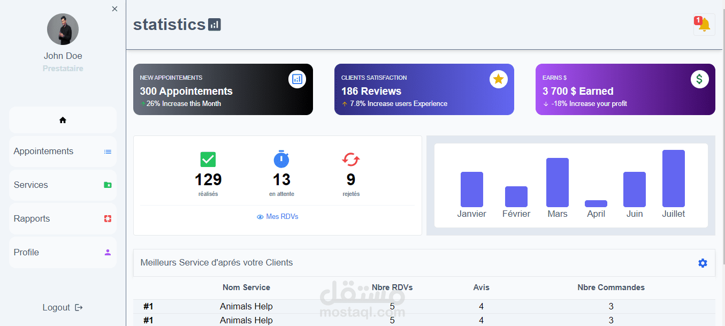Click the blue stopwatch icon above 13
The width and height of the screenshot is (725, 326).
(x=281, y=159)
